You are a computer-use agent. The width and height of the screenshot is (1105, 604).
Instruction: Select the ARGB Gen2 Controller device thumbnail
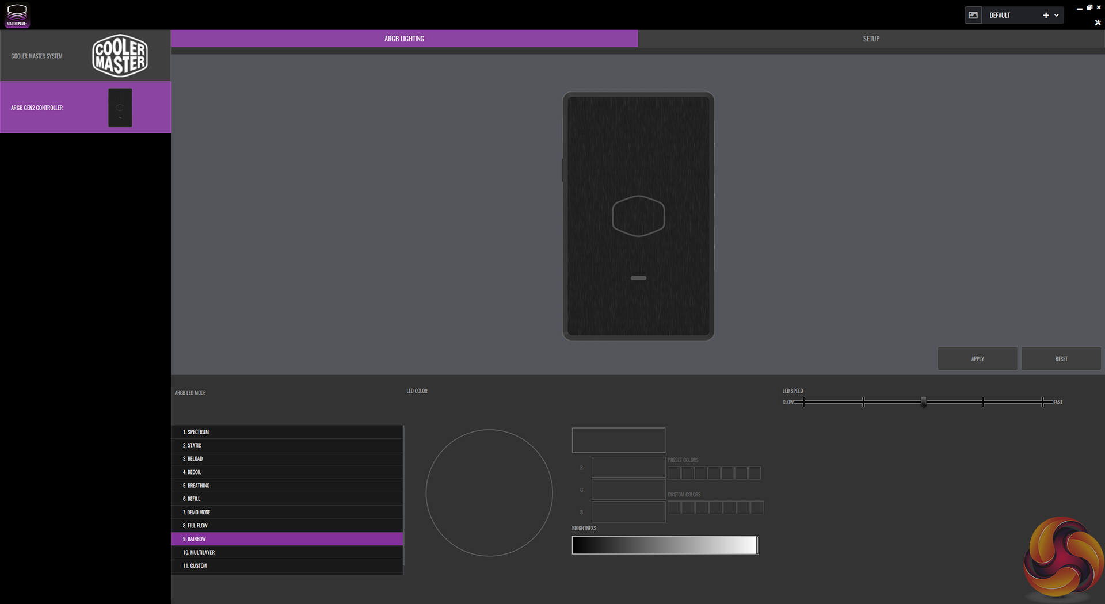point(120,108)
